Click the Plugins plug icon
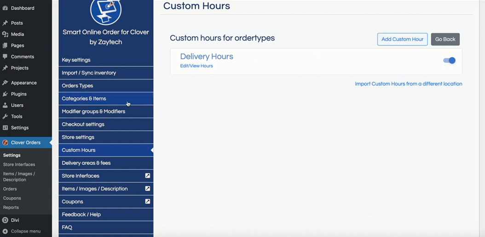The height and width of the screenshot is (237, 485). coord(5,94)
